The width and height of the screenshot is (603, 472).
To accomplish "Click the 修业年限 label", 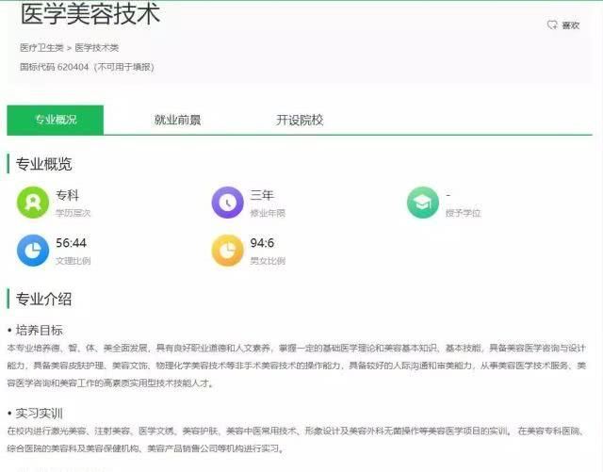I will (x=268, y=213).
